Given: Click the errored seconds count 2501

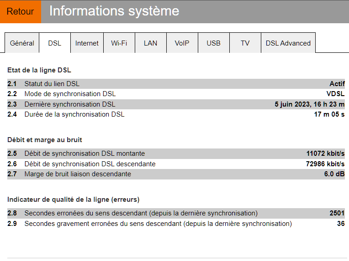Looking at the screenshot, I should [337, 213].
